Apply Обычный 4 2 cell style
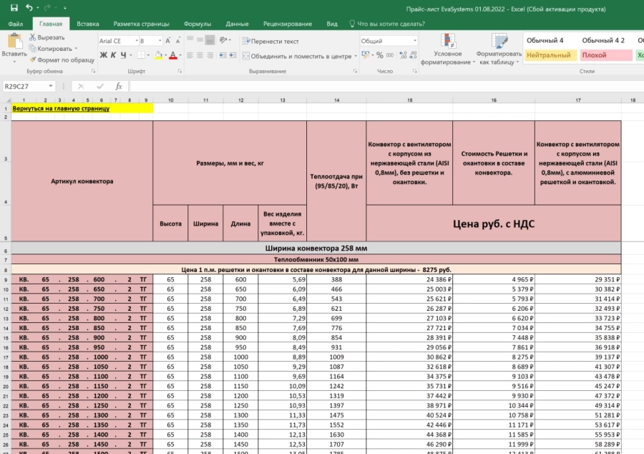 coord(606,40)
